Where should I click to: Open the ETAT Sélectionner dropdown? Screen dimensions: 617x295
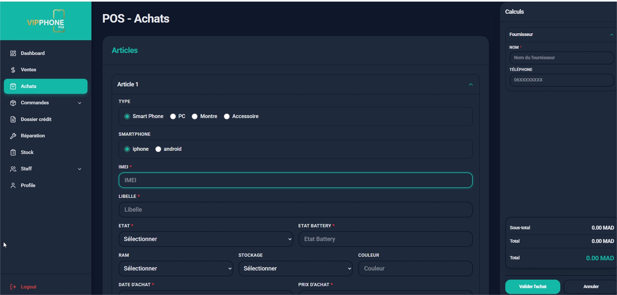click(x=205, y=239)
